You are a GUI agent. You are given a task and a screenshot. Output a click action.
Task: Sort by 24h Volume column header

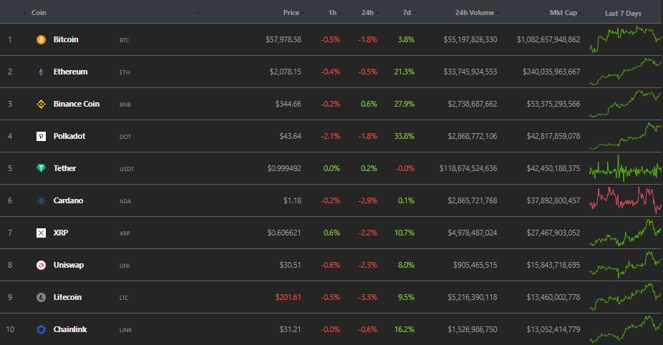point(474,13)
